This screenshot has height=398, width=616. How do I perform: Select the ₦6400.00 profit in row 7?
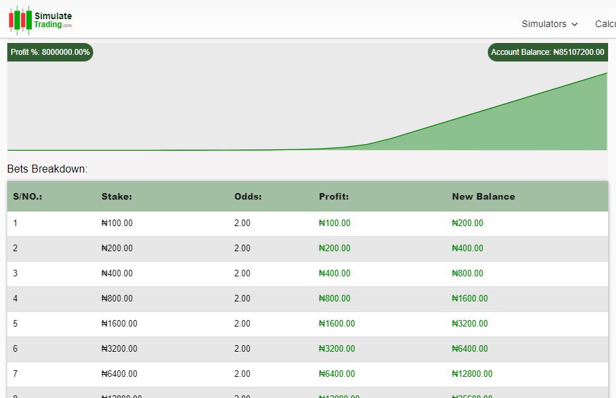(x=336, y=374)
